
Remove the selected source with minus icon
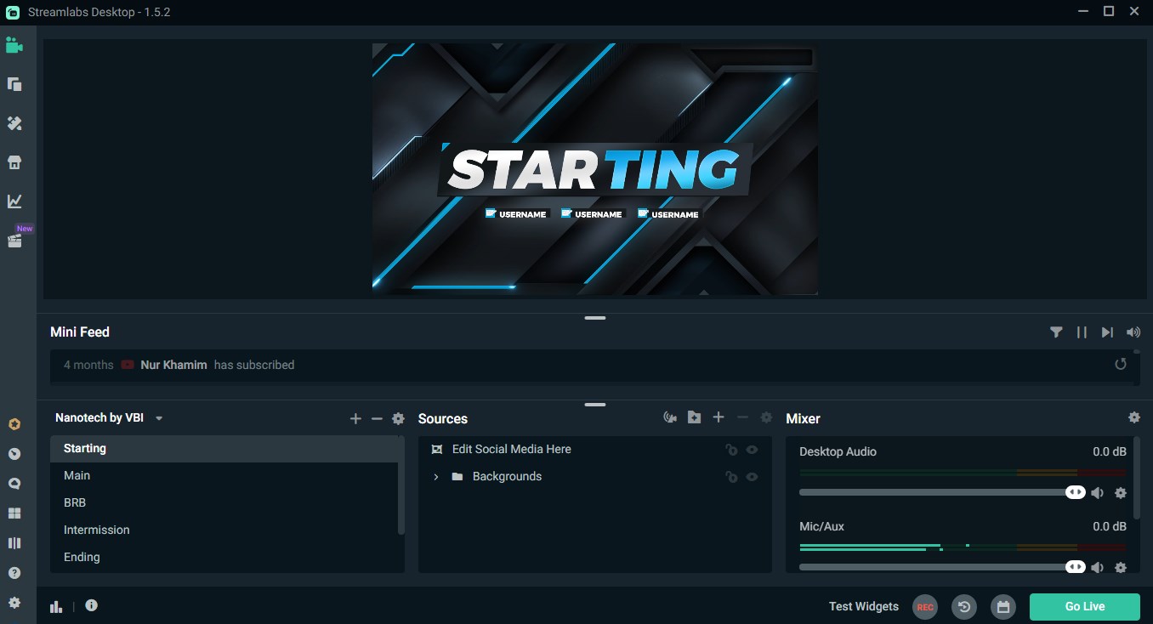[x=742, y=417]
